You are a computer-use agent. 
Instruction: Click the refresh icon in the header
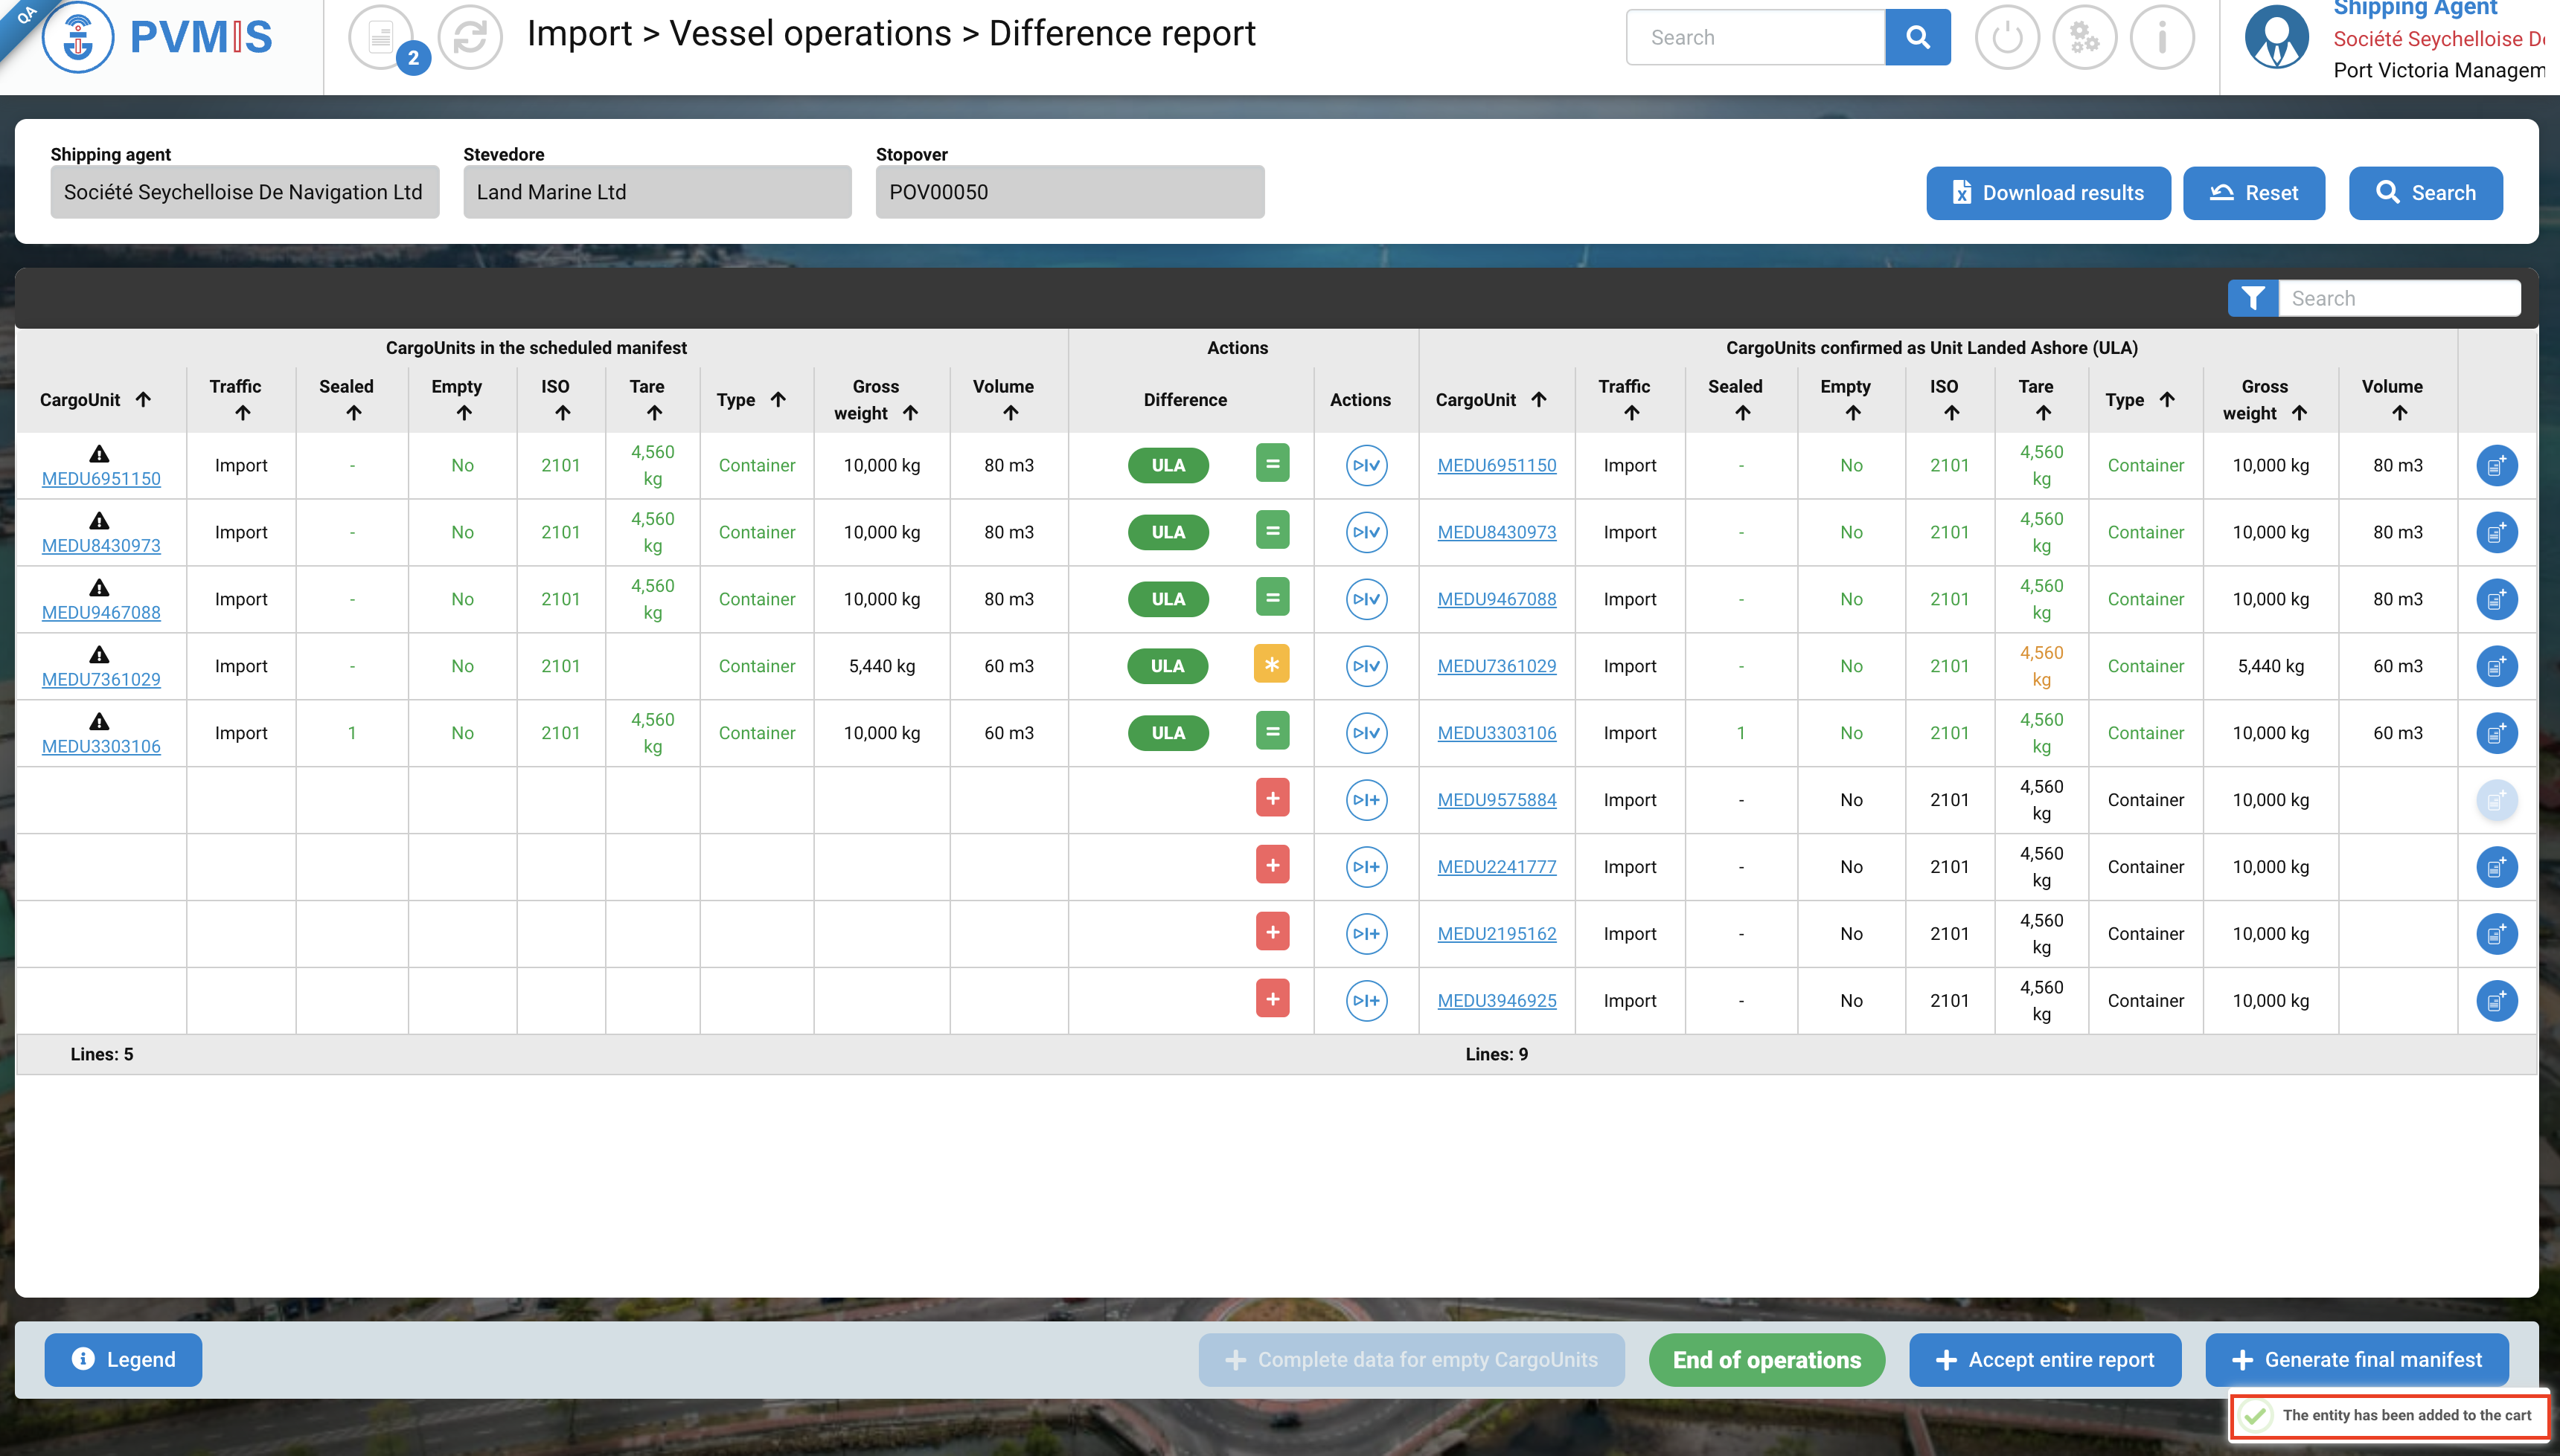470,37
